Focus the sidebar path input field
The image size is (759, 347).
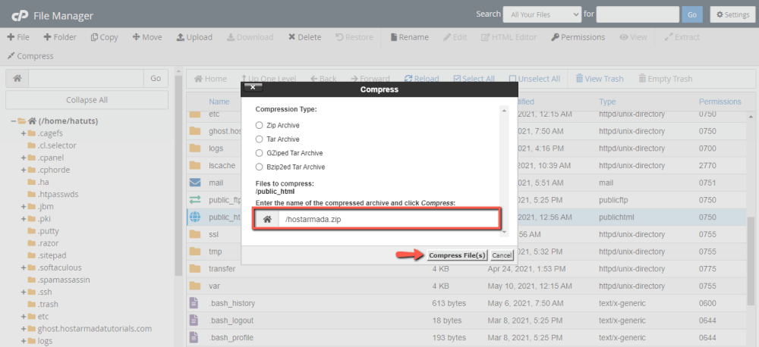click(87, 78)
